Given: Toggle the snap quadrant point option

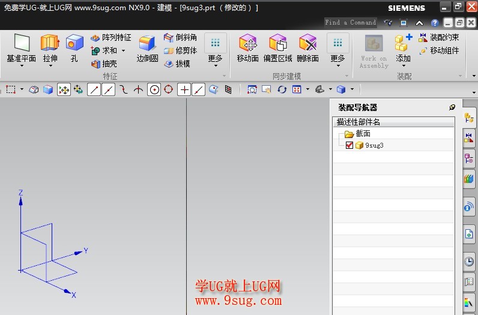Looking at the screenshot, I should (169, 89).
